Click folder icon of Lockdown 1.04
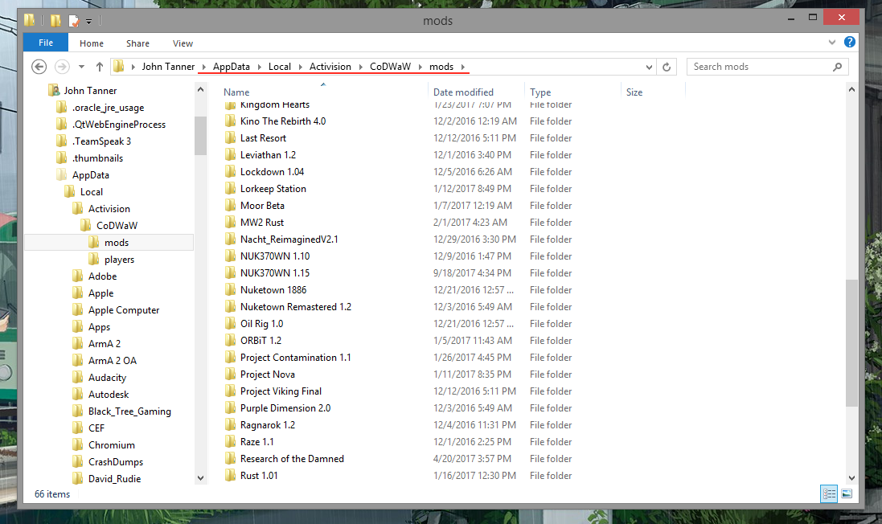This screenshot has height=524, width=882. pyautogui.click(x=230, y=171)
